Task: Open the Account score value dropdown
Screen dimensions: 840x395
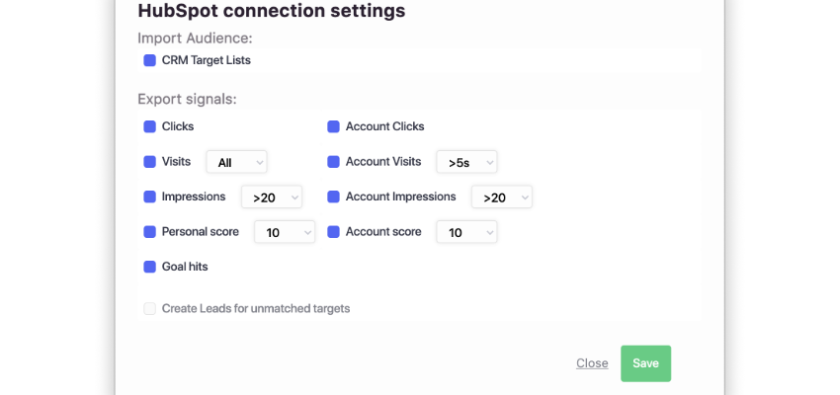Action: tap(466, 232)
